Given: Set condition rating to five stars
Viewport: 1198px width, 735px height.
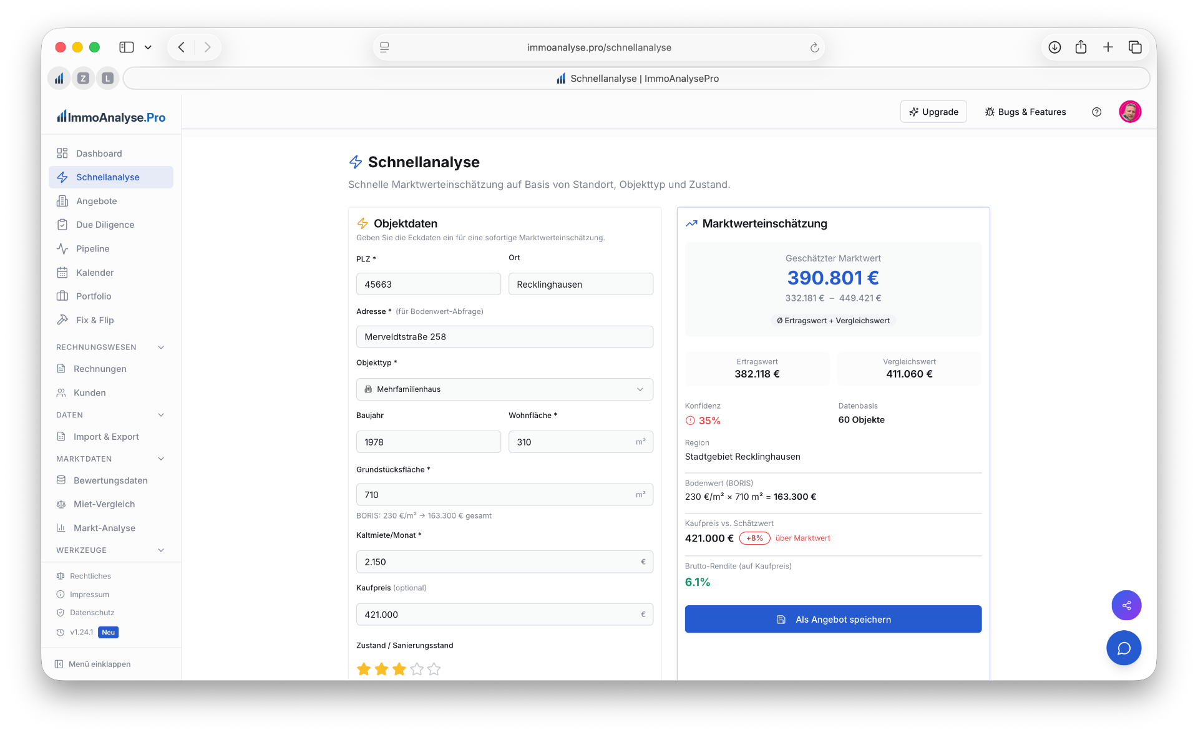Looking at the screenshot, I should coord(434,669).
